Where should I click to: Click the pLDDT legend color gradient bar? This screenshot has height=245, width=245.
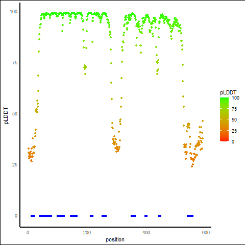[224, 119]
